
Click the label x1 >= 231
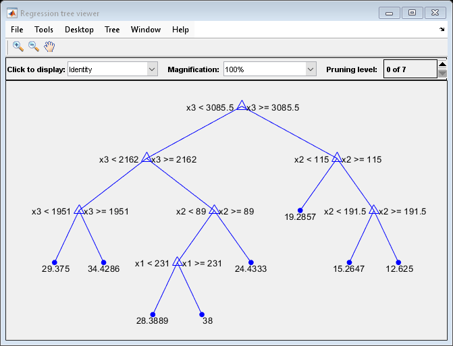(203, 264)
